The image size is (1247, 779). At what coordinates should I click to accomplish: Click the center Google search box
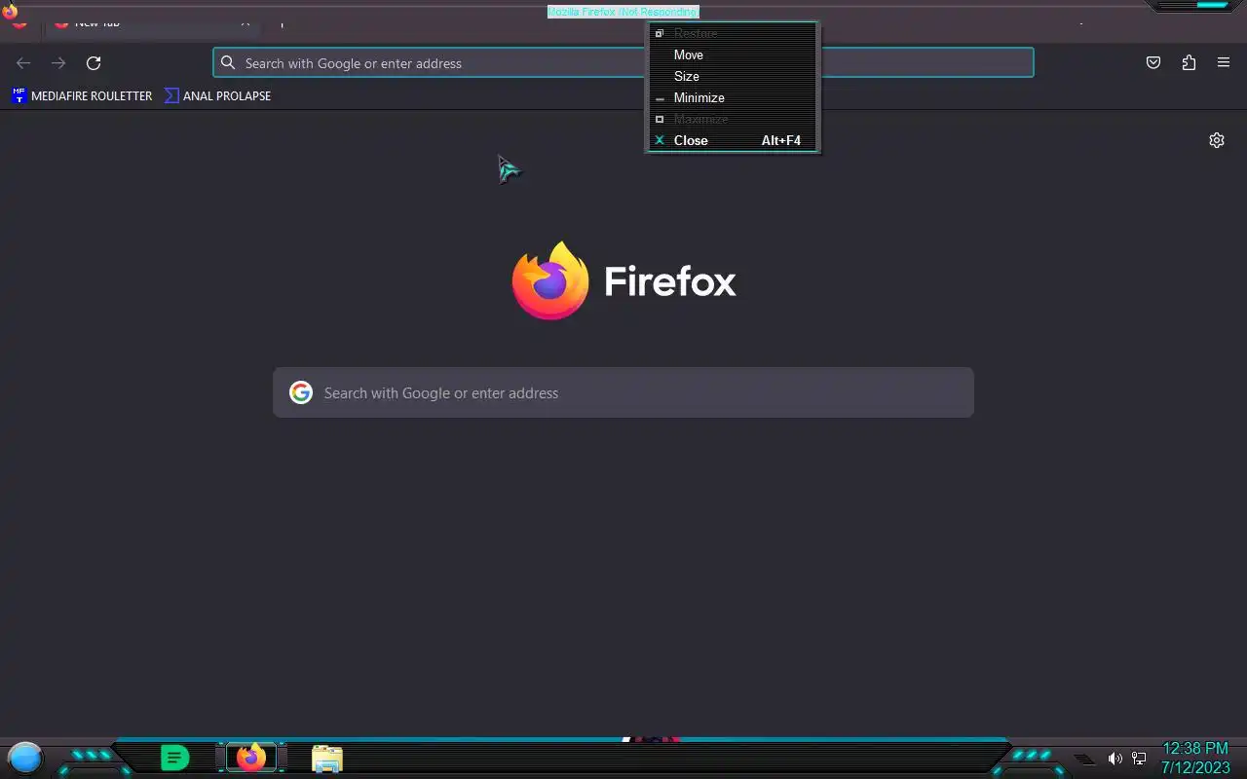623,392
